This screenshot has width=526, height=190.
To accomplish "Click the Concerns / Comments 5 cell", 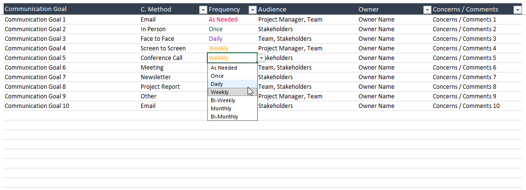I will click(477, 58).
